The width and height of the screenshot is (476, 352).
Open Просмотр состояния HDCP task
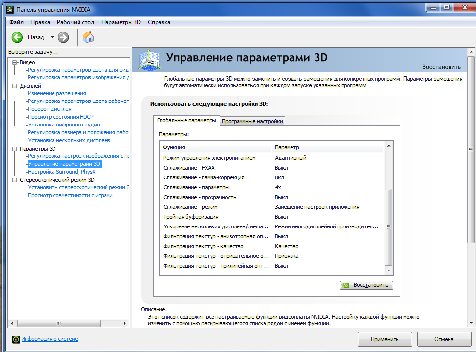pyautogui.click(x=61, y=117)
